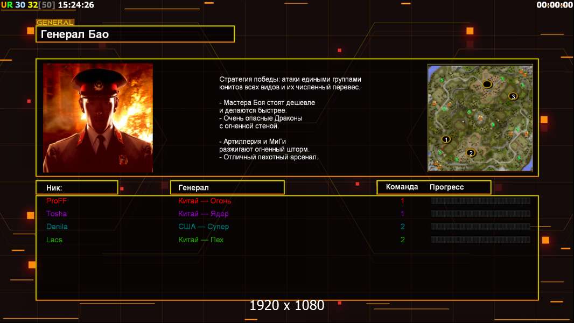Click General Bao's portrait image
The width and height of the screenshot is (574, 323).
coord(98,118)
